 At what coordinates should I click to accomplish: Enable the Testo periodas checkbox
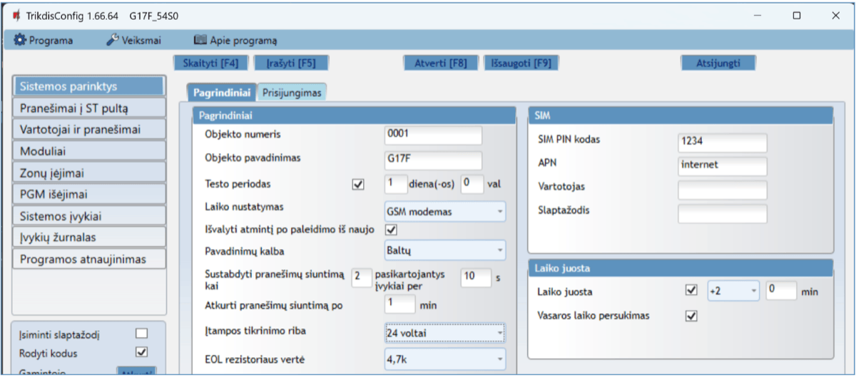(358, 185)
